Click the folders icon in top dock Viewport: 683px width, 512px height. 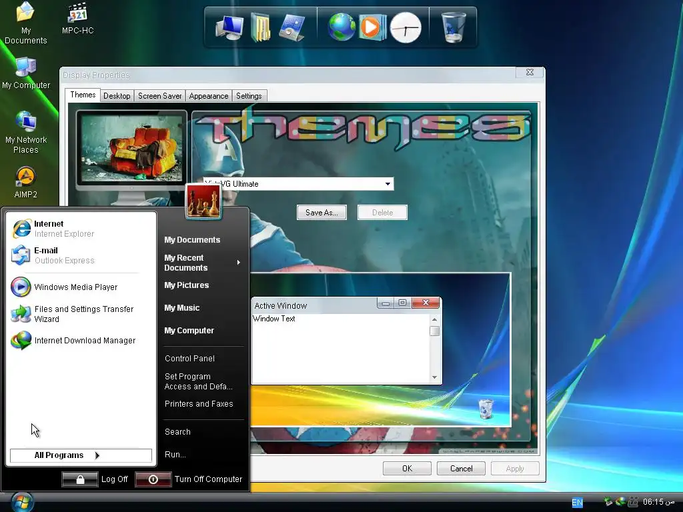coord(261,27)
